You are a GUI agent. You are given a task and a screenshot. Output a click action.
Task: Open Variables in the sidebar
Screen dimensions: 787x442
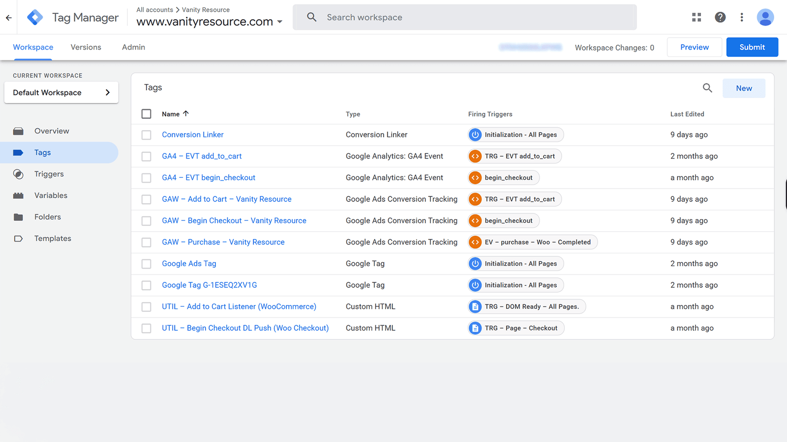[x=51, y=195]
